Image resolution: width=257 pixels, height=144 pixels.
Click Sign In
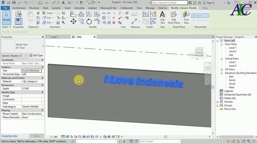[209, 3]
